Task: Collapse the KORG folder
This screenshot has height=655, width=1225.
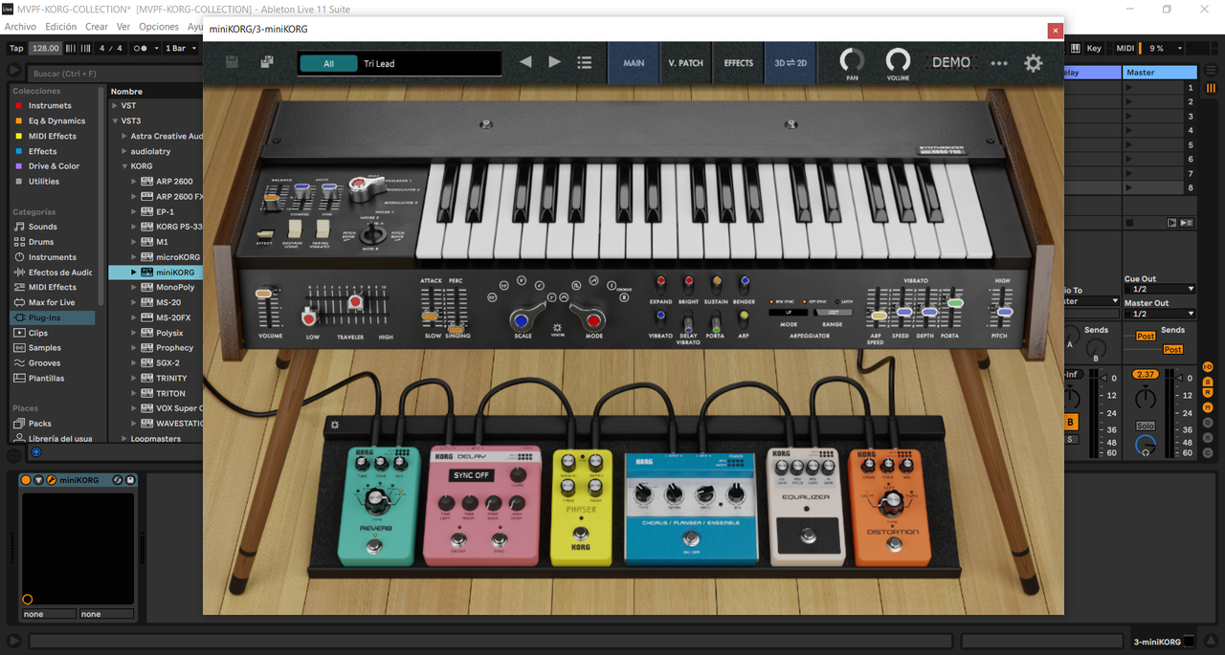Action: 125,166
